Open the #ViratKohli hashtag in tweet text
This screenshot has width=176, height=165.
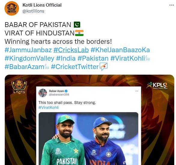(x=128, y=58)
